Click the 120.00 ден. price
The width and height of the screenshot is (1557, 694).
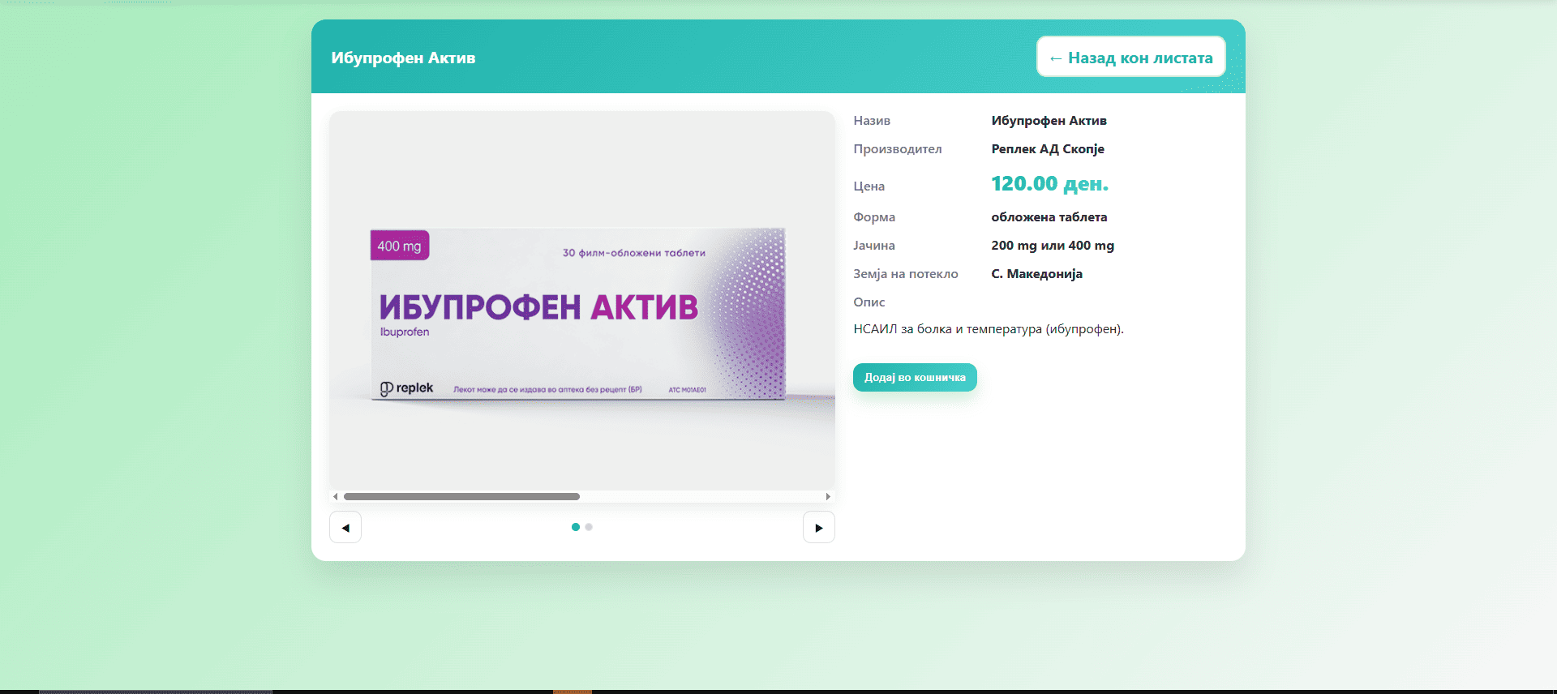click(1049, 184)
